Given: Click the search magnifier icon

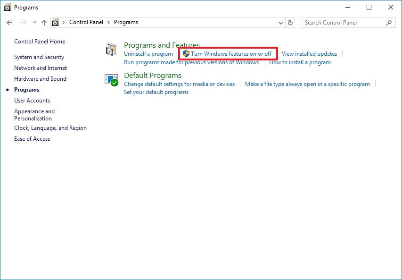Looking at the screenshot, I should pos(389,23).
